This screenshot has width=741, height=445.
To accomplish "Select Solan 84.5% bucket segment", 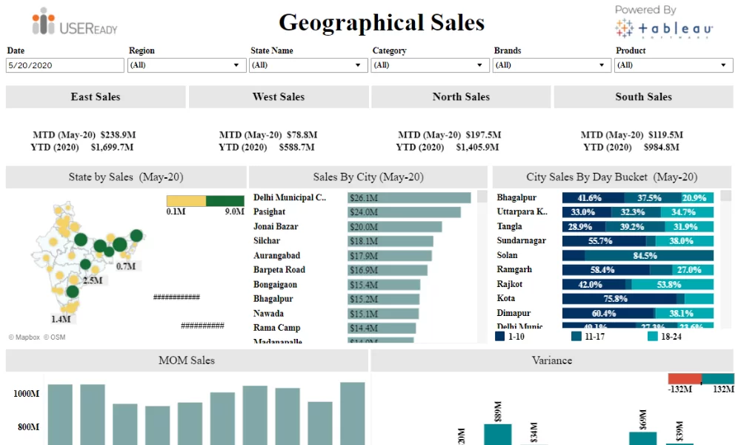I will pyautogui.click(x=649, y=255).
